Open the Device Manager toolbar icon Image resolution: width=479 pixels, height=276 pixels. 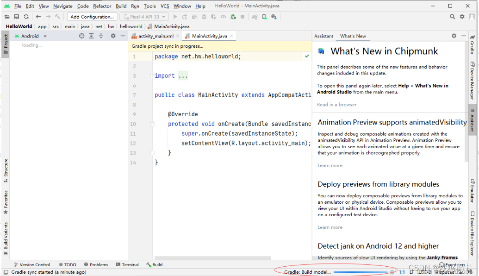pos(264,17)
